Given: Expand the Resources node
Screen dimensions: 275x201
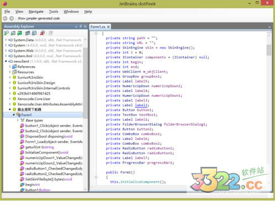Looking at the screenshot, I should 10,72.
